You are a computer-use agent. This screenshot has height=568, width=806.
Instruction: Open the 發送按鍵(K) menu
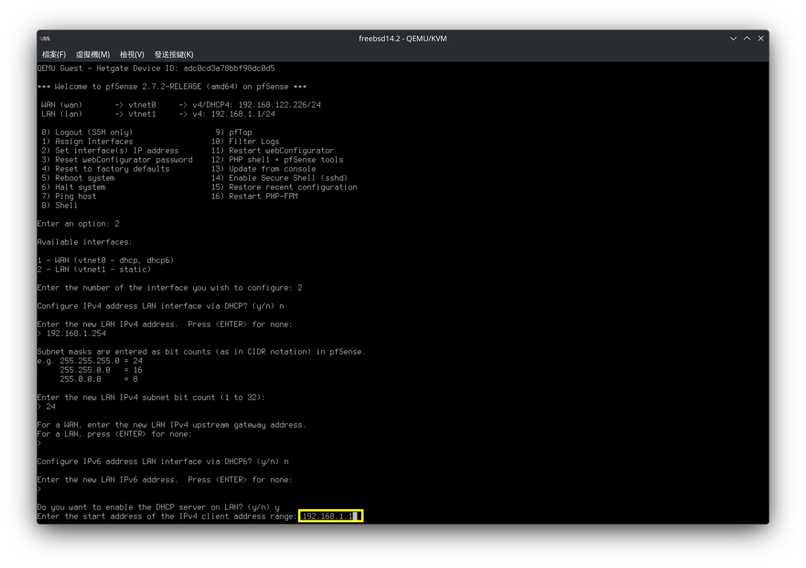point(174,54)
